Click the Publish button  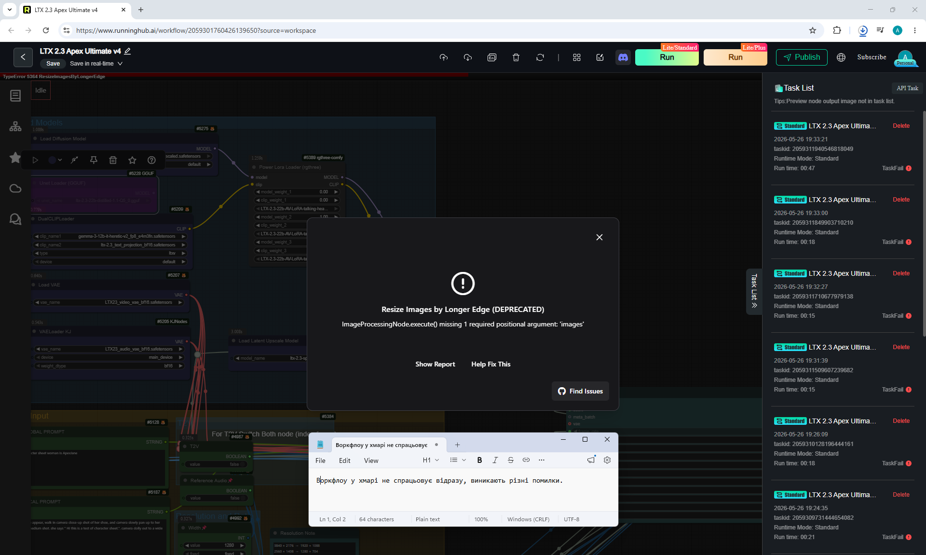[802, 57]
